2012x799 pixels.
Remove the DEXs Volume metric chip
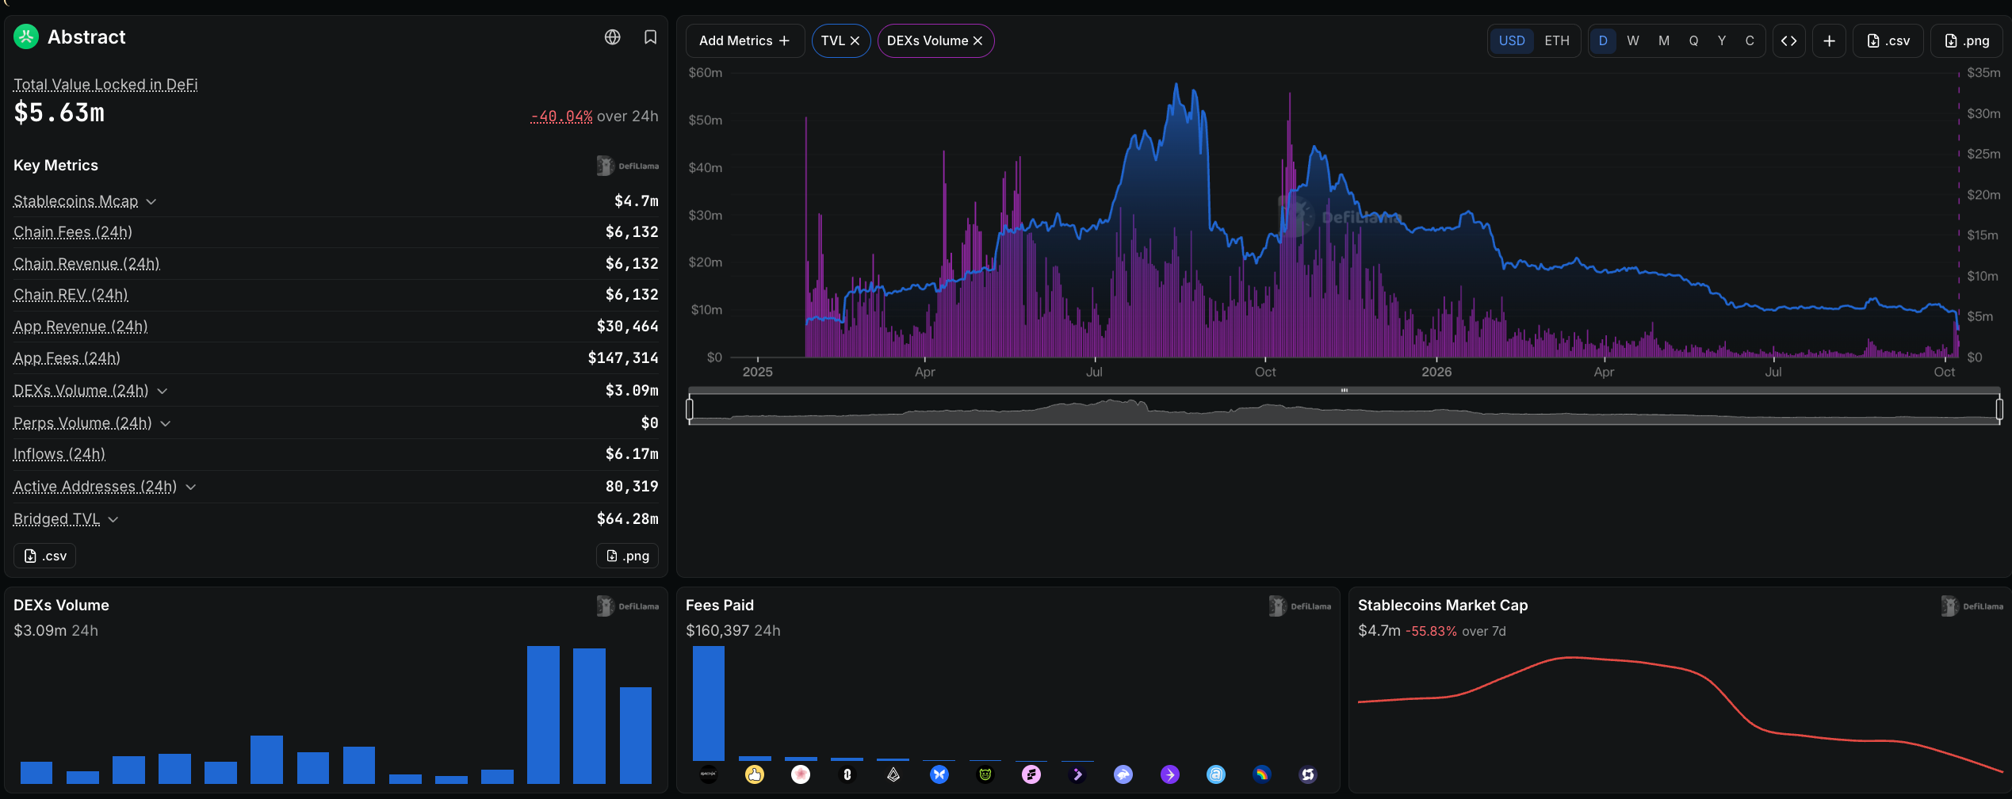tap(977, 41)
